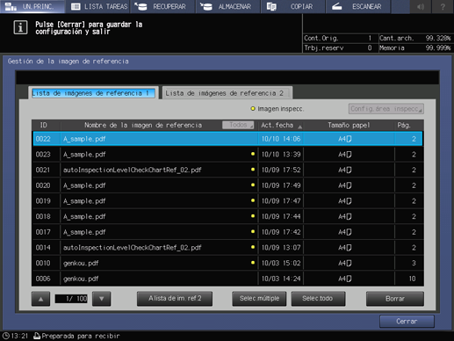The image size is (454, 341).
Task: Go to next page with down arrow
Action: pyautogui.click(x=102, y=299)
